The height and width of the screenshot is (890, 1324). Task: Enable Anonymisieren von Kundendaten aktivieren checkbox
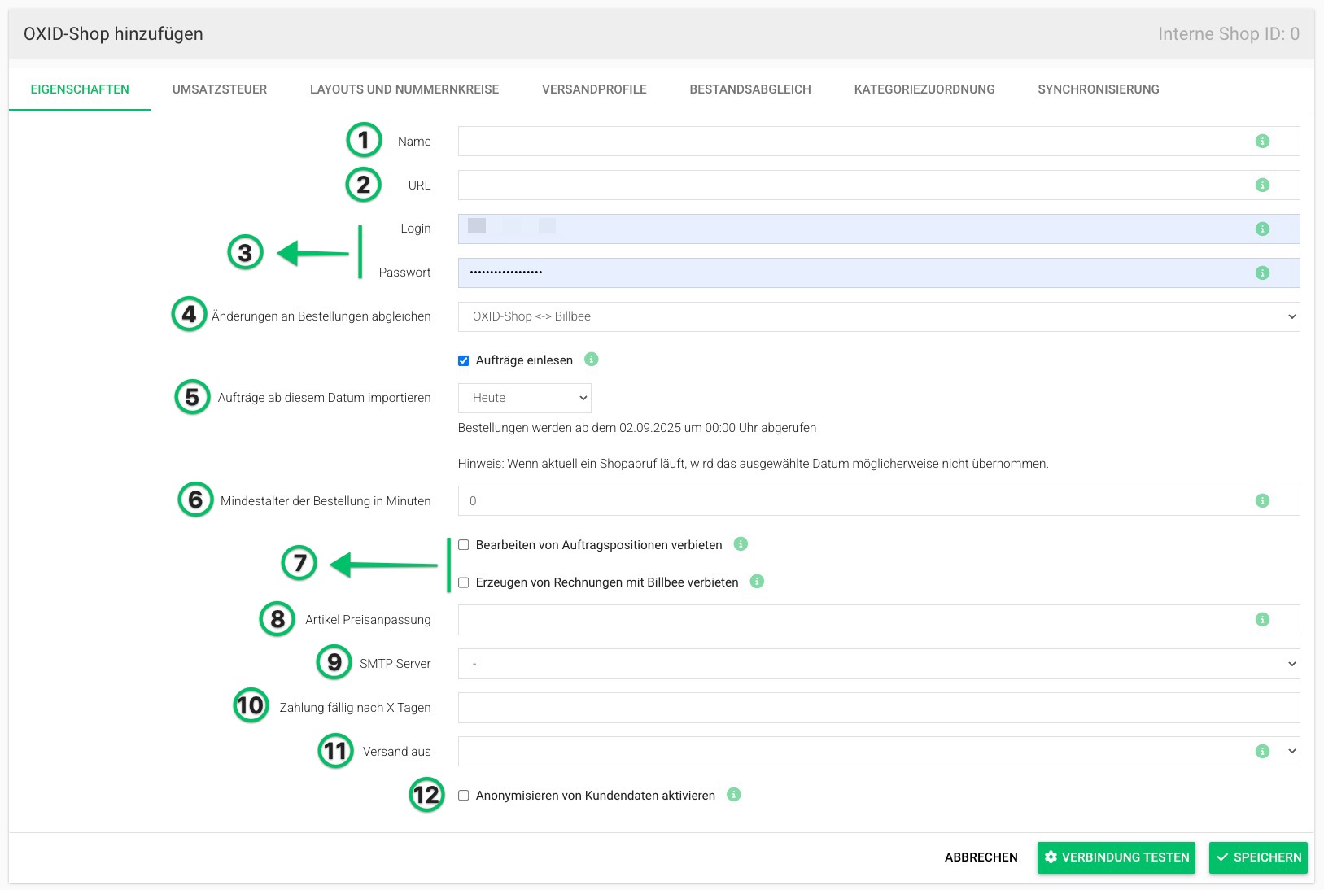point(464,796)
